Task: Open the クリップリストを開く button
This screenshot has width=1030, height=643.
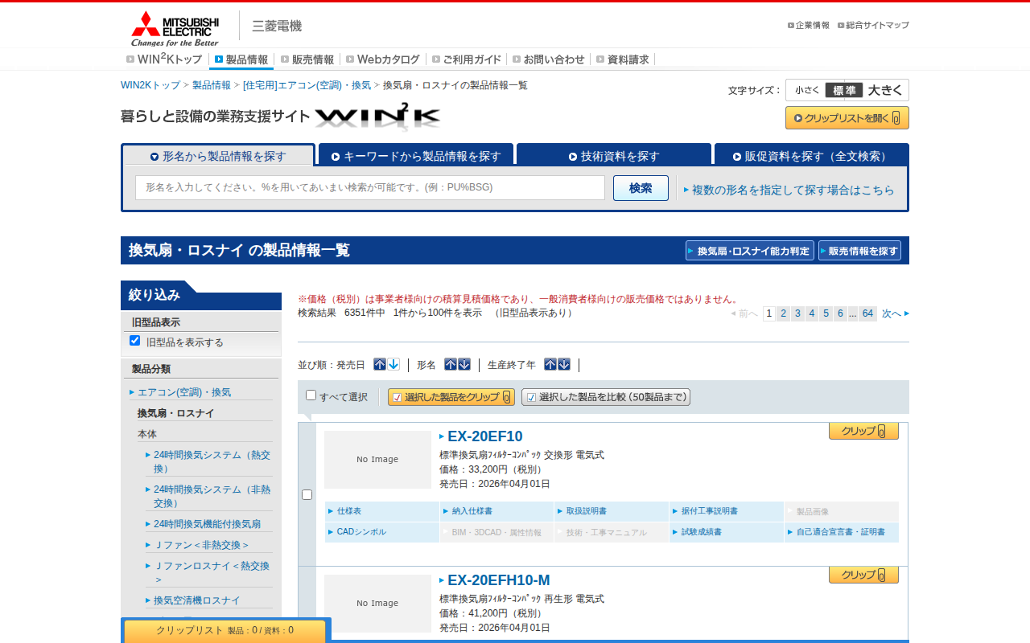Action: [847, 118]
